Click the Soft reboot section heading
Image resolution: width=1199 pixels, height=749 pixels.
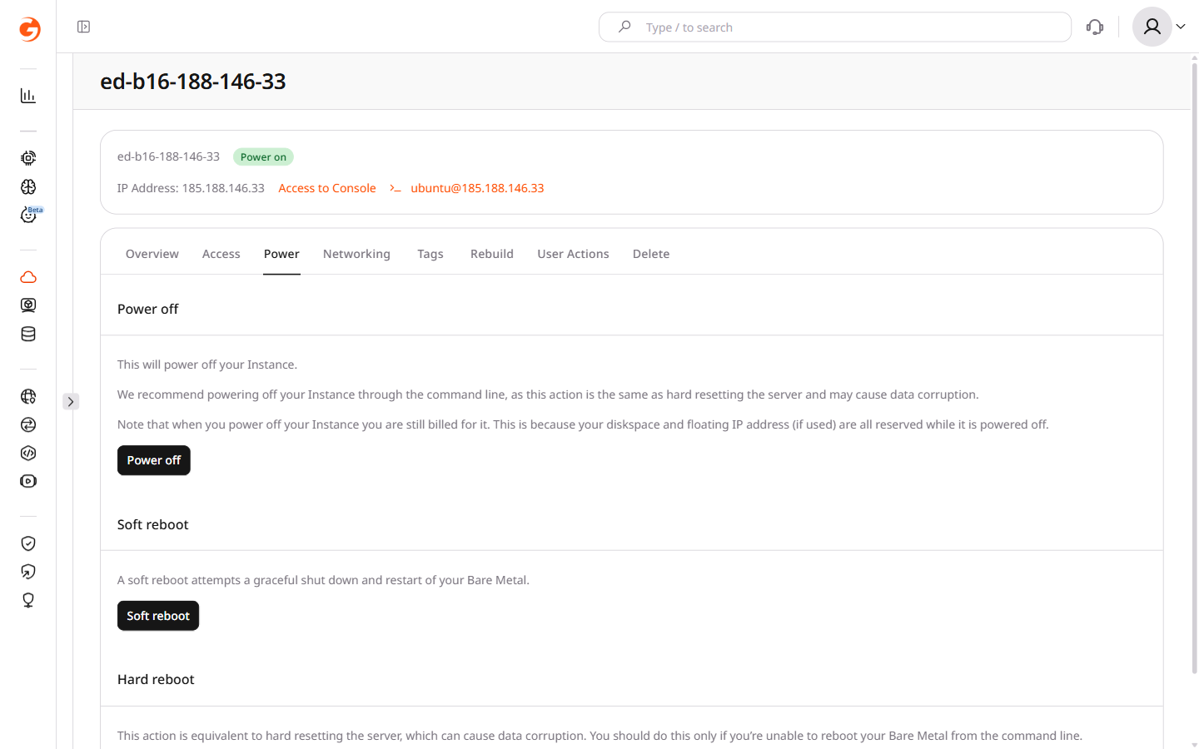point(153,524)
